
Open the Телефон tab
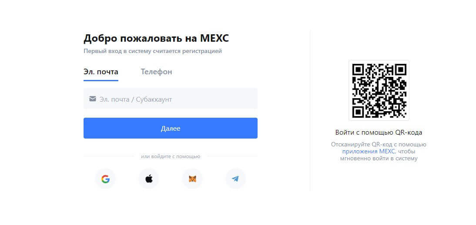coord(156,72)
